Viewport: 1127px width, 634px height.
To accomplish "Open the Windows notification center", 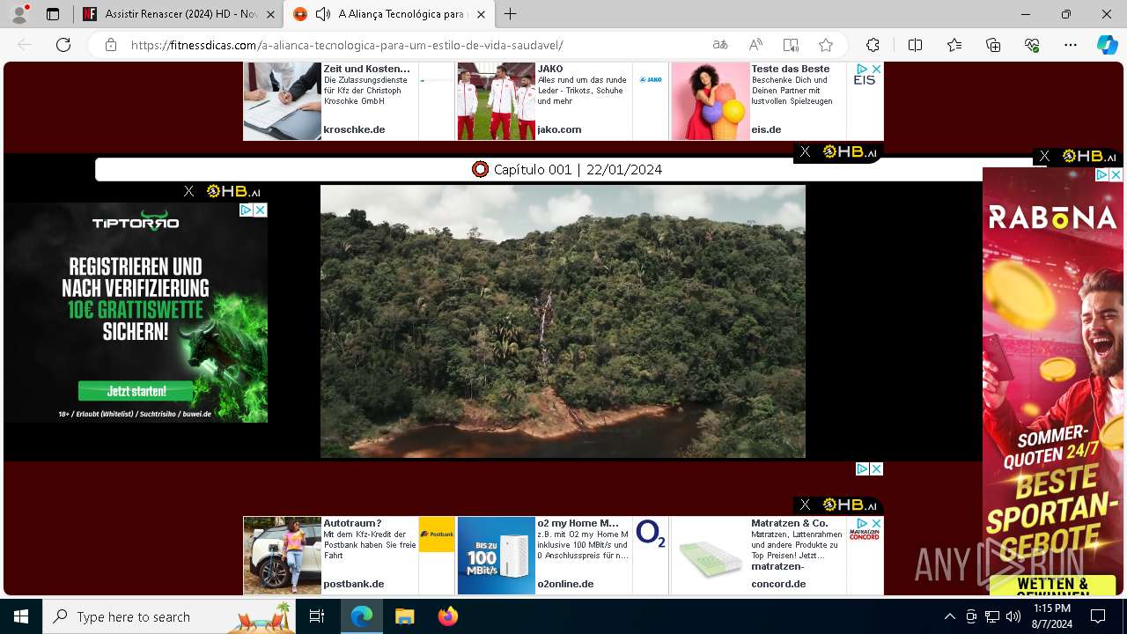I will (1098, 616).
